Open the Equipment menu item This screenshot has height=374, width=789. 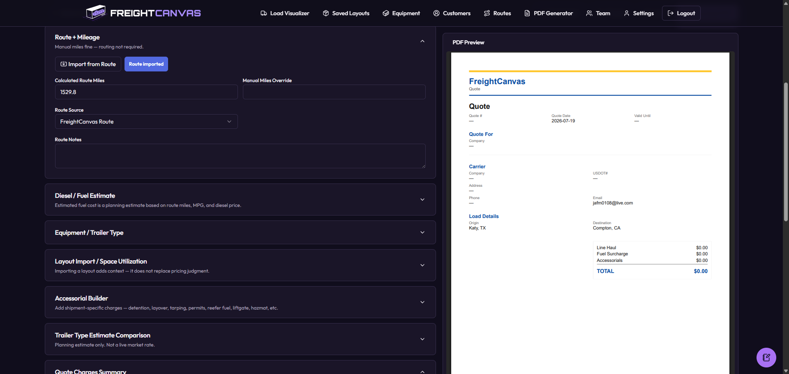pyautogui.click(x=401, y=13)
